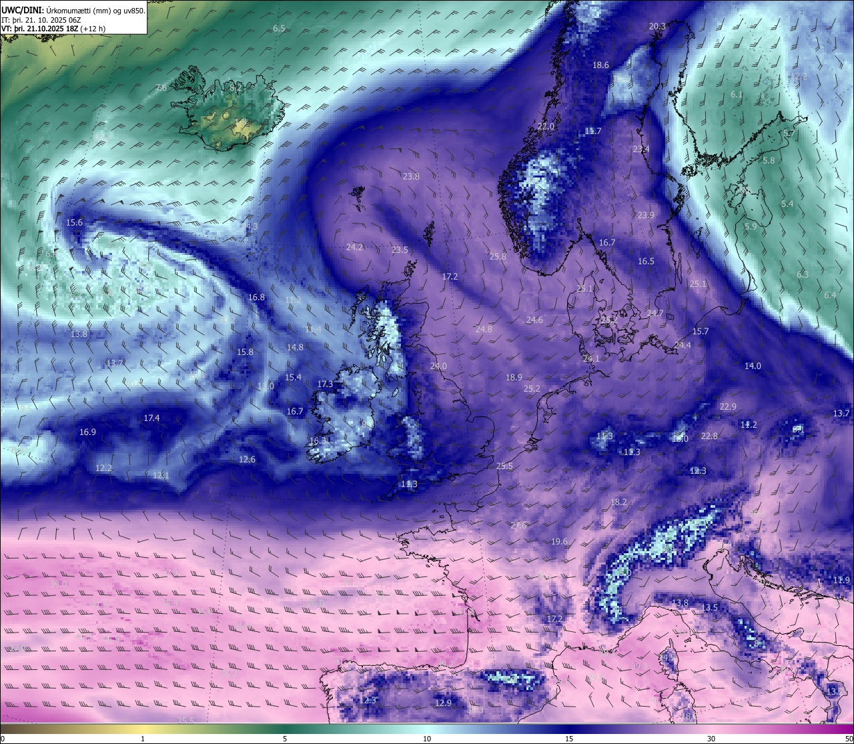The image size is (854, 744).
Task: Pick the 16.8 value west of Scotland
Action: click(256, 298)
